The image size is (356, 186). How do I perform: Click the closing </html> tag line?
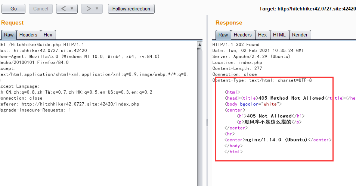click(233, 152)
